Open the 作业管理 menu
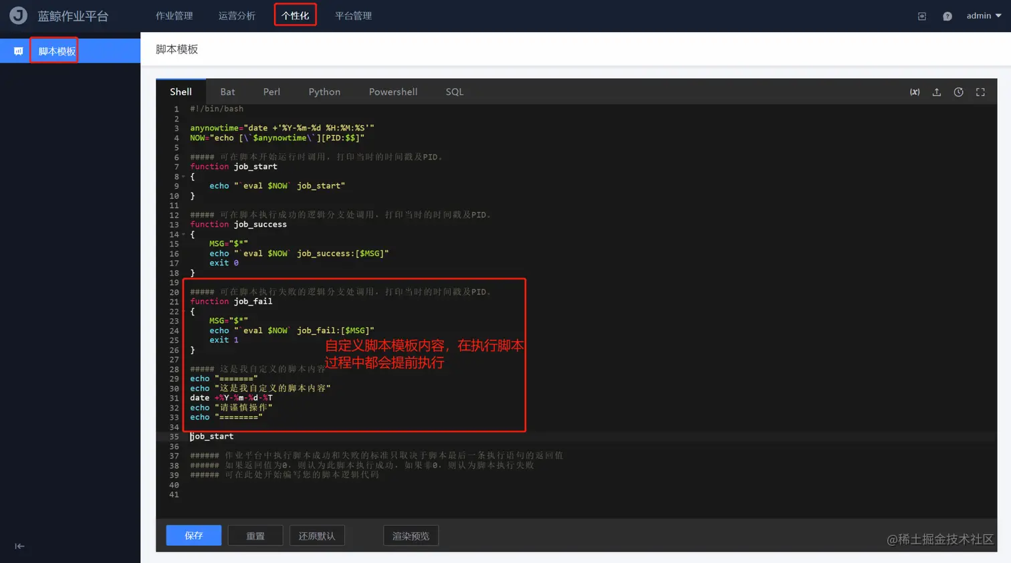Screen dimensions: 1011x563 [x=175, y=15]
